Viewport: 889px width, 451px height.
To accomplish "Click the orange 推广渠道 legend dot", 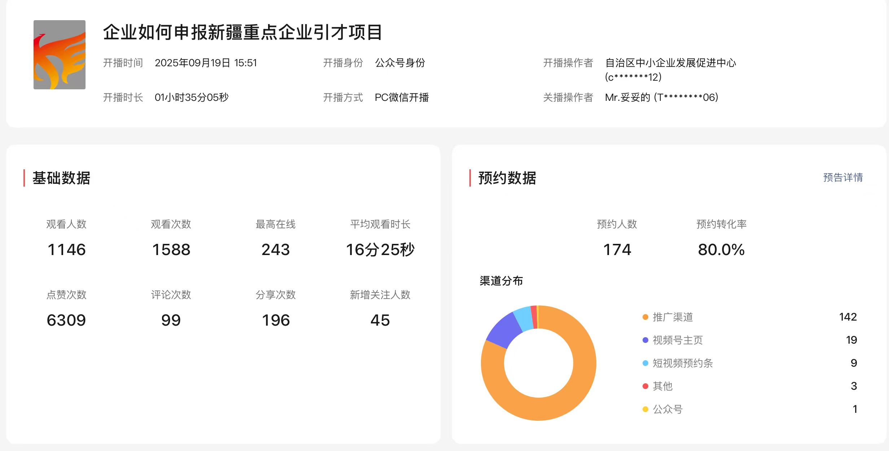I will pyautogui.click(x=645, y=317).
